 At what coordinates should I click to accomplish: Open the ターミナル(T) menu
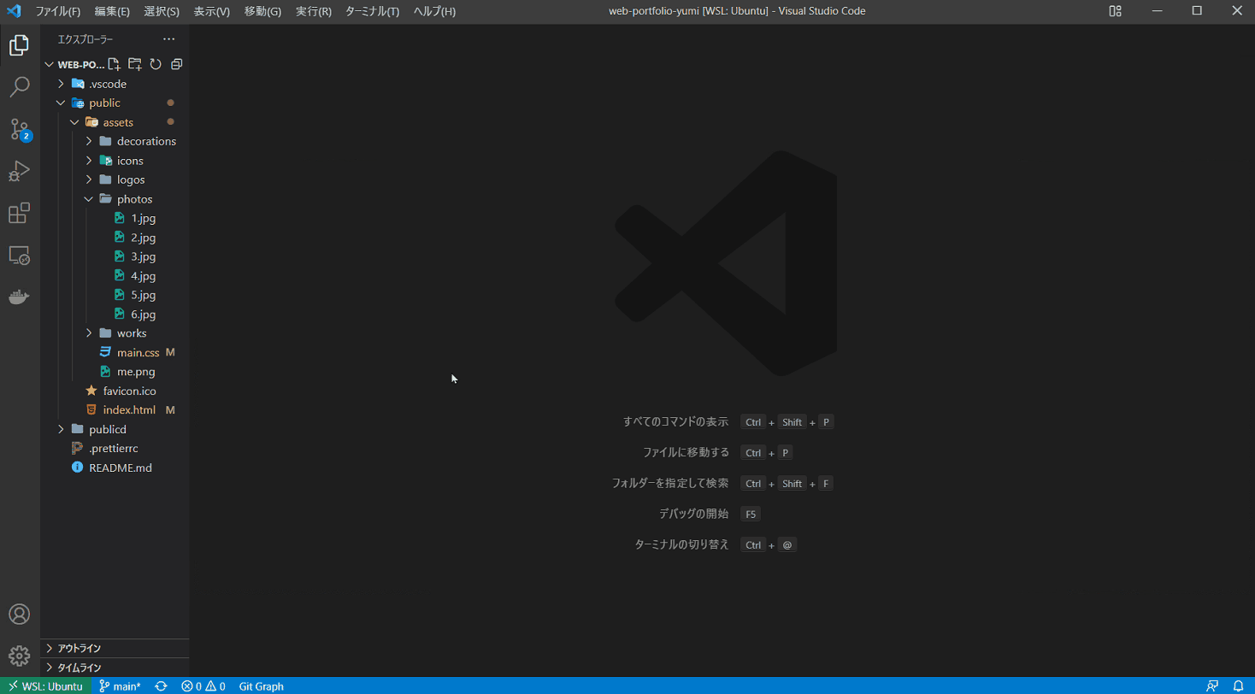(372, 11)
